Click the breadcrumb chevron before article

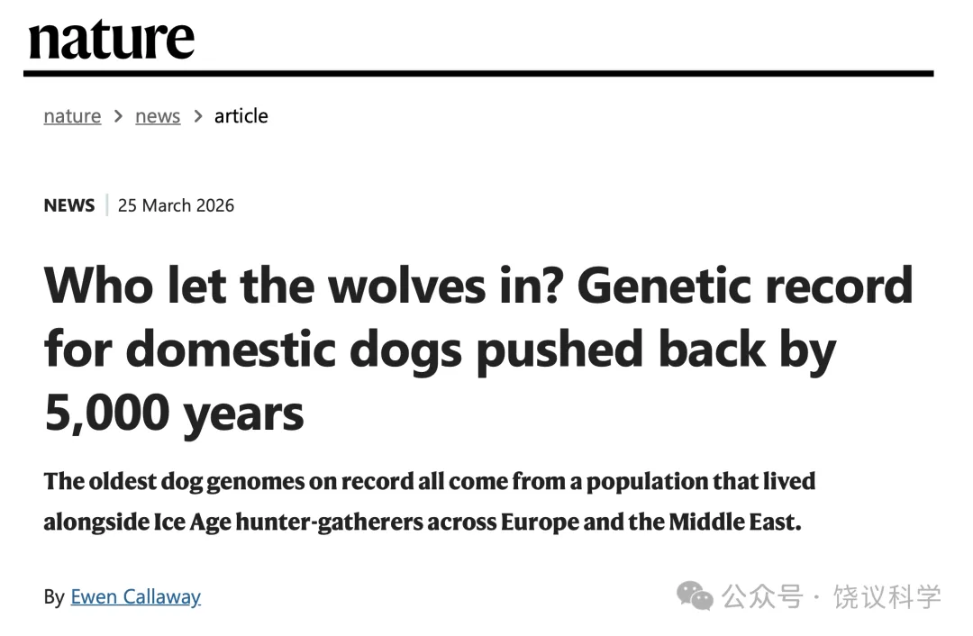tap(197, 116)
